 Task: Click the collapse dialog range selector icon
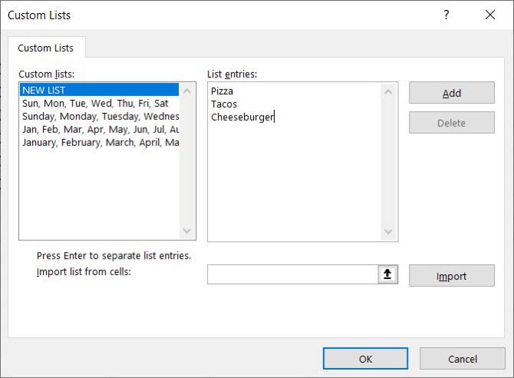pos(387,274)
